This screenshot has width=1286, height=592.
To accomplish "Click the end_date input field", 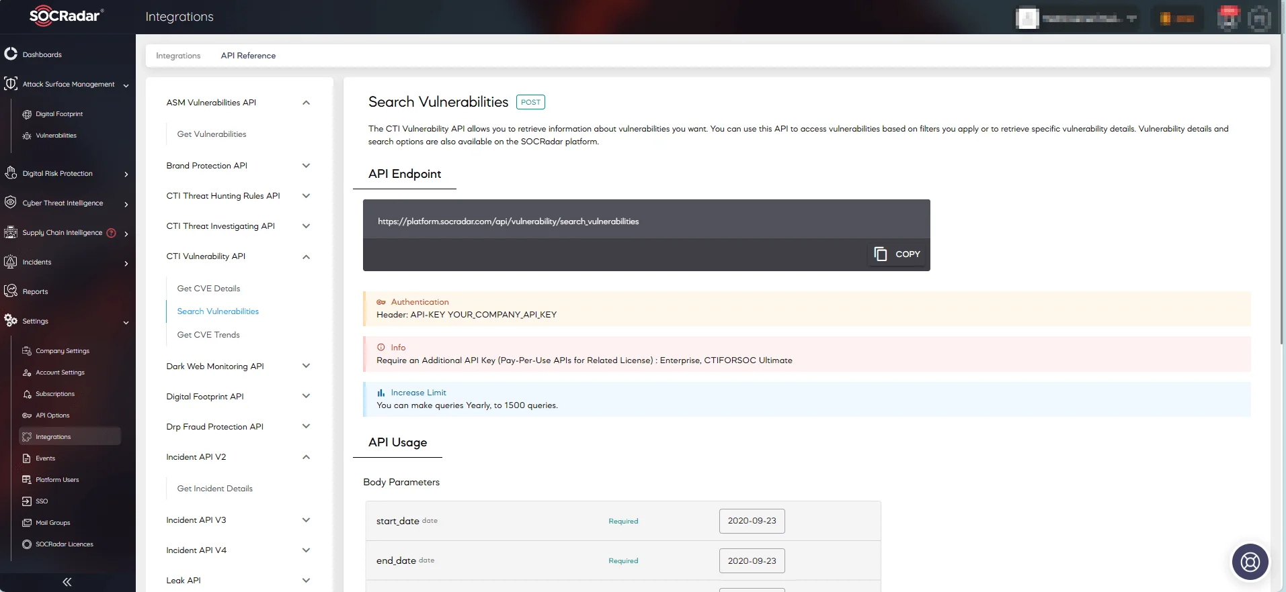I will (752, 560).
